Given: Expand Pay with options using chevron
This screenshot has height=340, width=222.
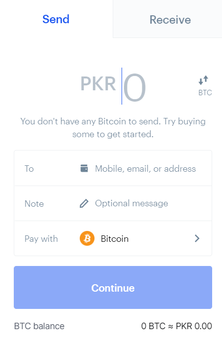Looking at the screenshot, I should (x=197, y=238).
